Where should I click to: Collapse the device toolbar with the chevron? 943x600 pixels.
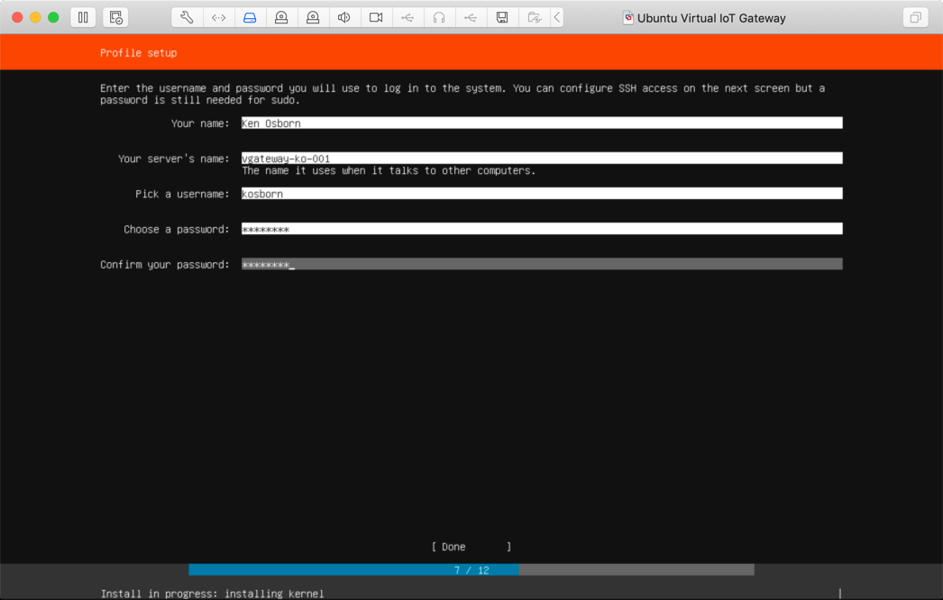(x=557, y=17)
